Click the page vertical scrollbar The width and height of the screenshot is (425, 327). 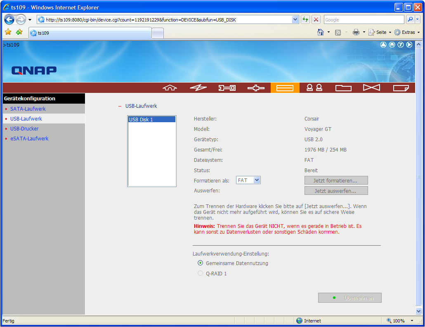click(x=419, y=178)
